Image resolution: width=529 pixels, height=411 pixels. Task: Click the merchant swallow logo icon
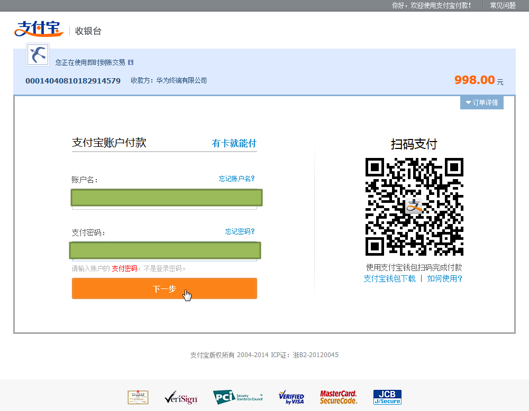tap(38, 54)
